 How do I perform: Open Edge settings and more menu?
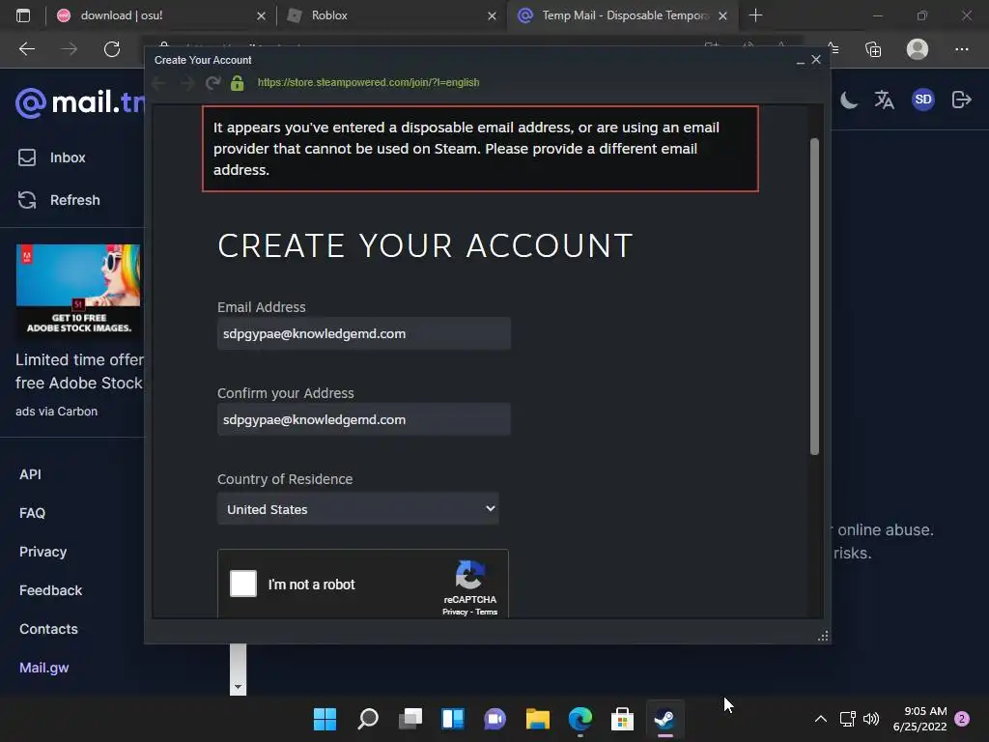[961, 49]
